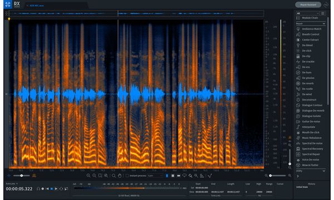The width and height of the screenshot is (334, 200).
Task: Open the Module Chain
Action: [307, 18]
